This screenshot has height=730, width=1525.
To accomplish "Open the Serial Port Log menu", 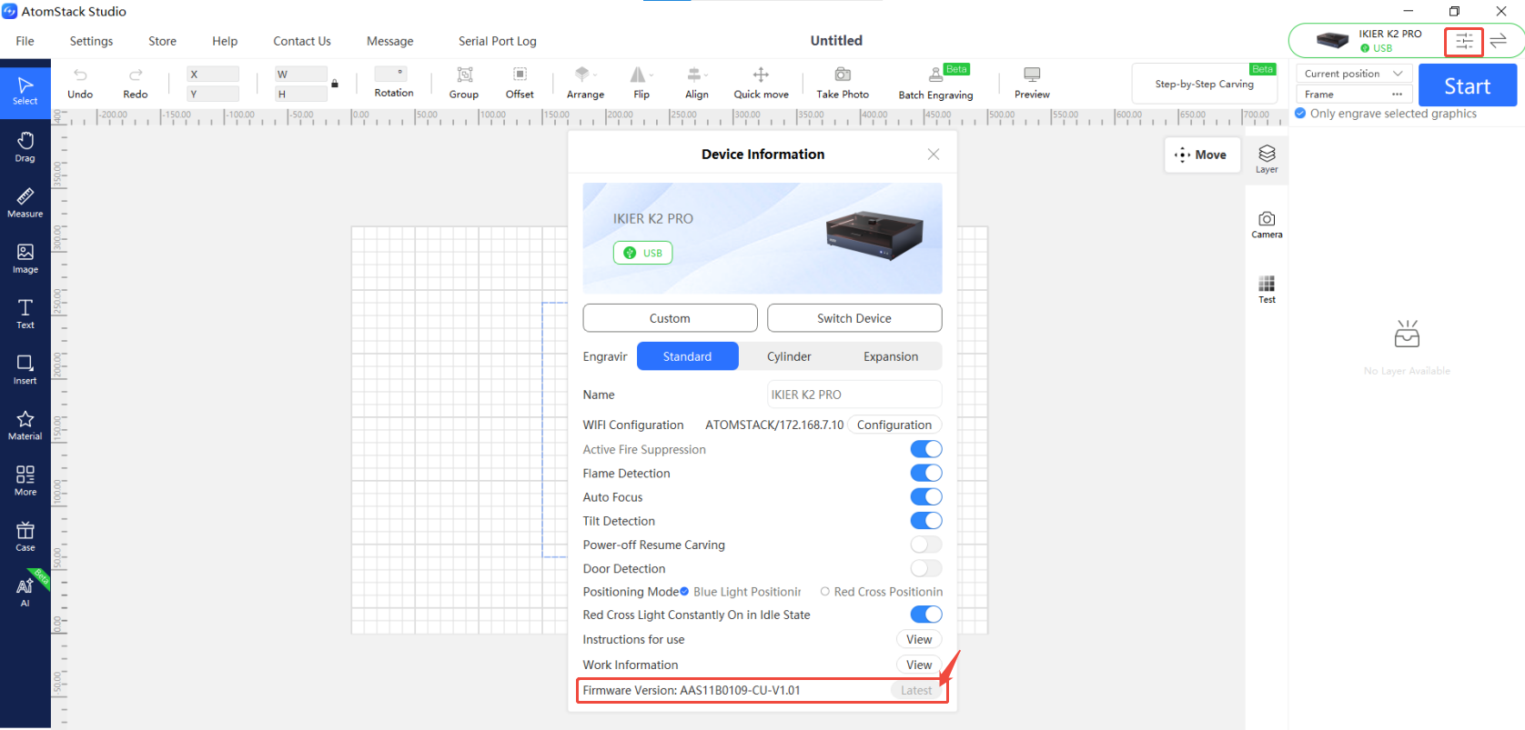I will [498, 41].
